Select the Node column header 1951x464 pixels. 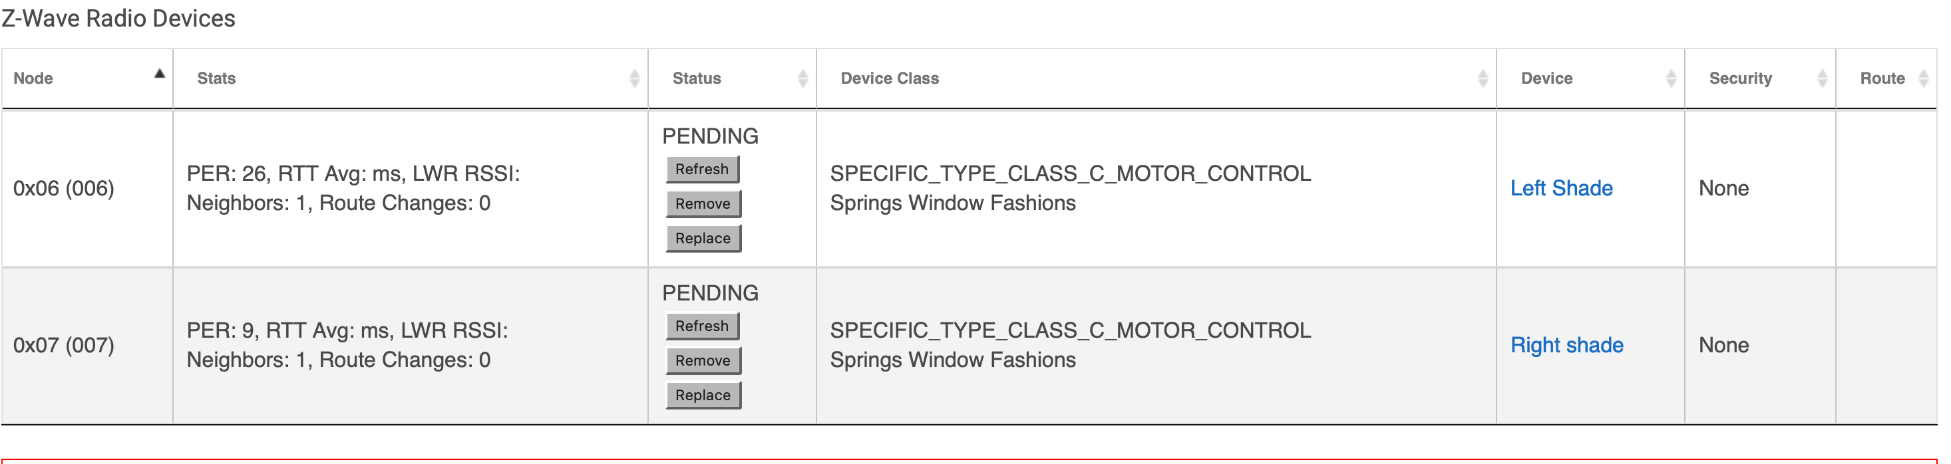coord(33,78)
